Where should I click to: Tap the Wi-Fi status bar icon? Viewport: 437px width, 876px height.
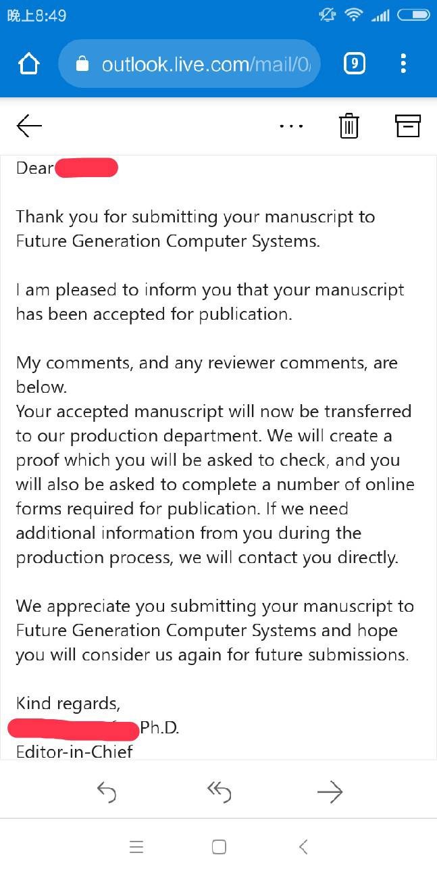[x=353, y=14]
